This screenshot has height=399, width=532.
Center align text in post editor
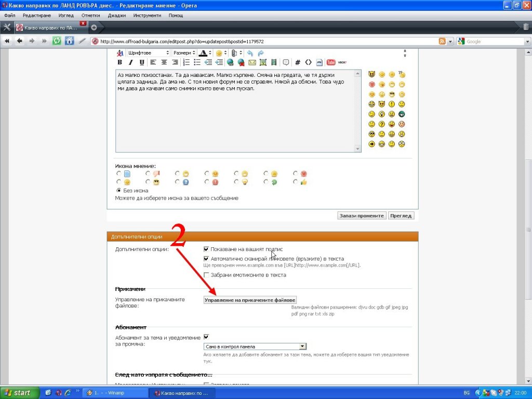coord(164,62)
